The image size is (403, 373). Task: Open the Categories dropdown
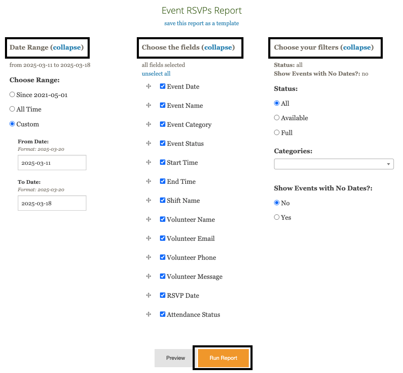pos(334,164)
